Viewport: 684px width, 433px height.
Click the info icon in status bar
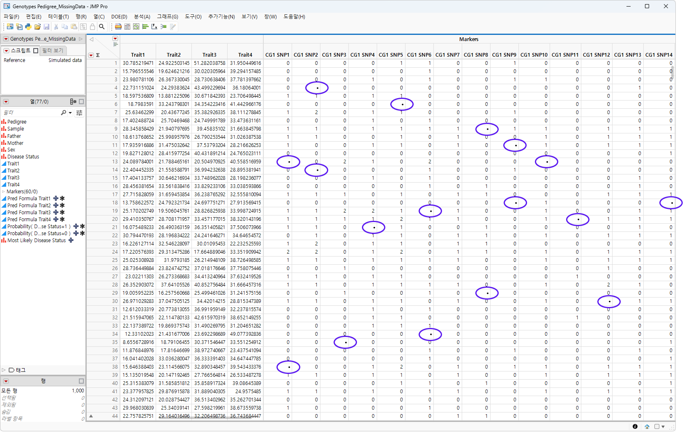pyautogui.click(x=635, y=426)
